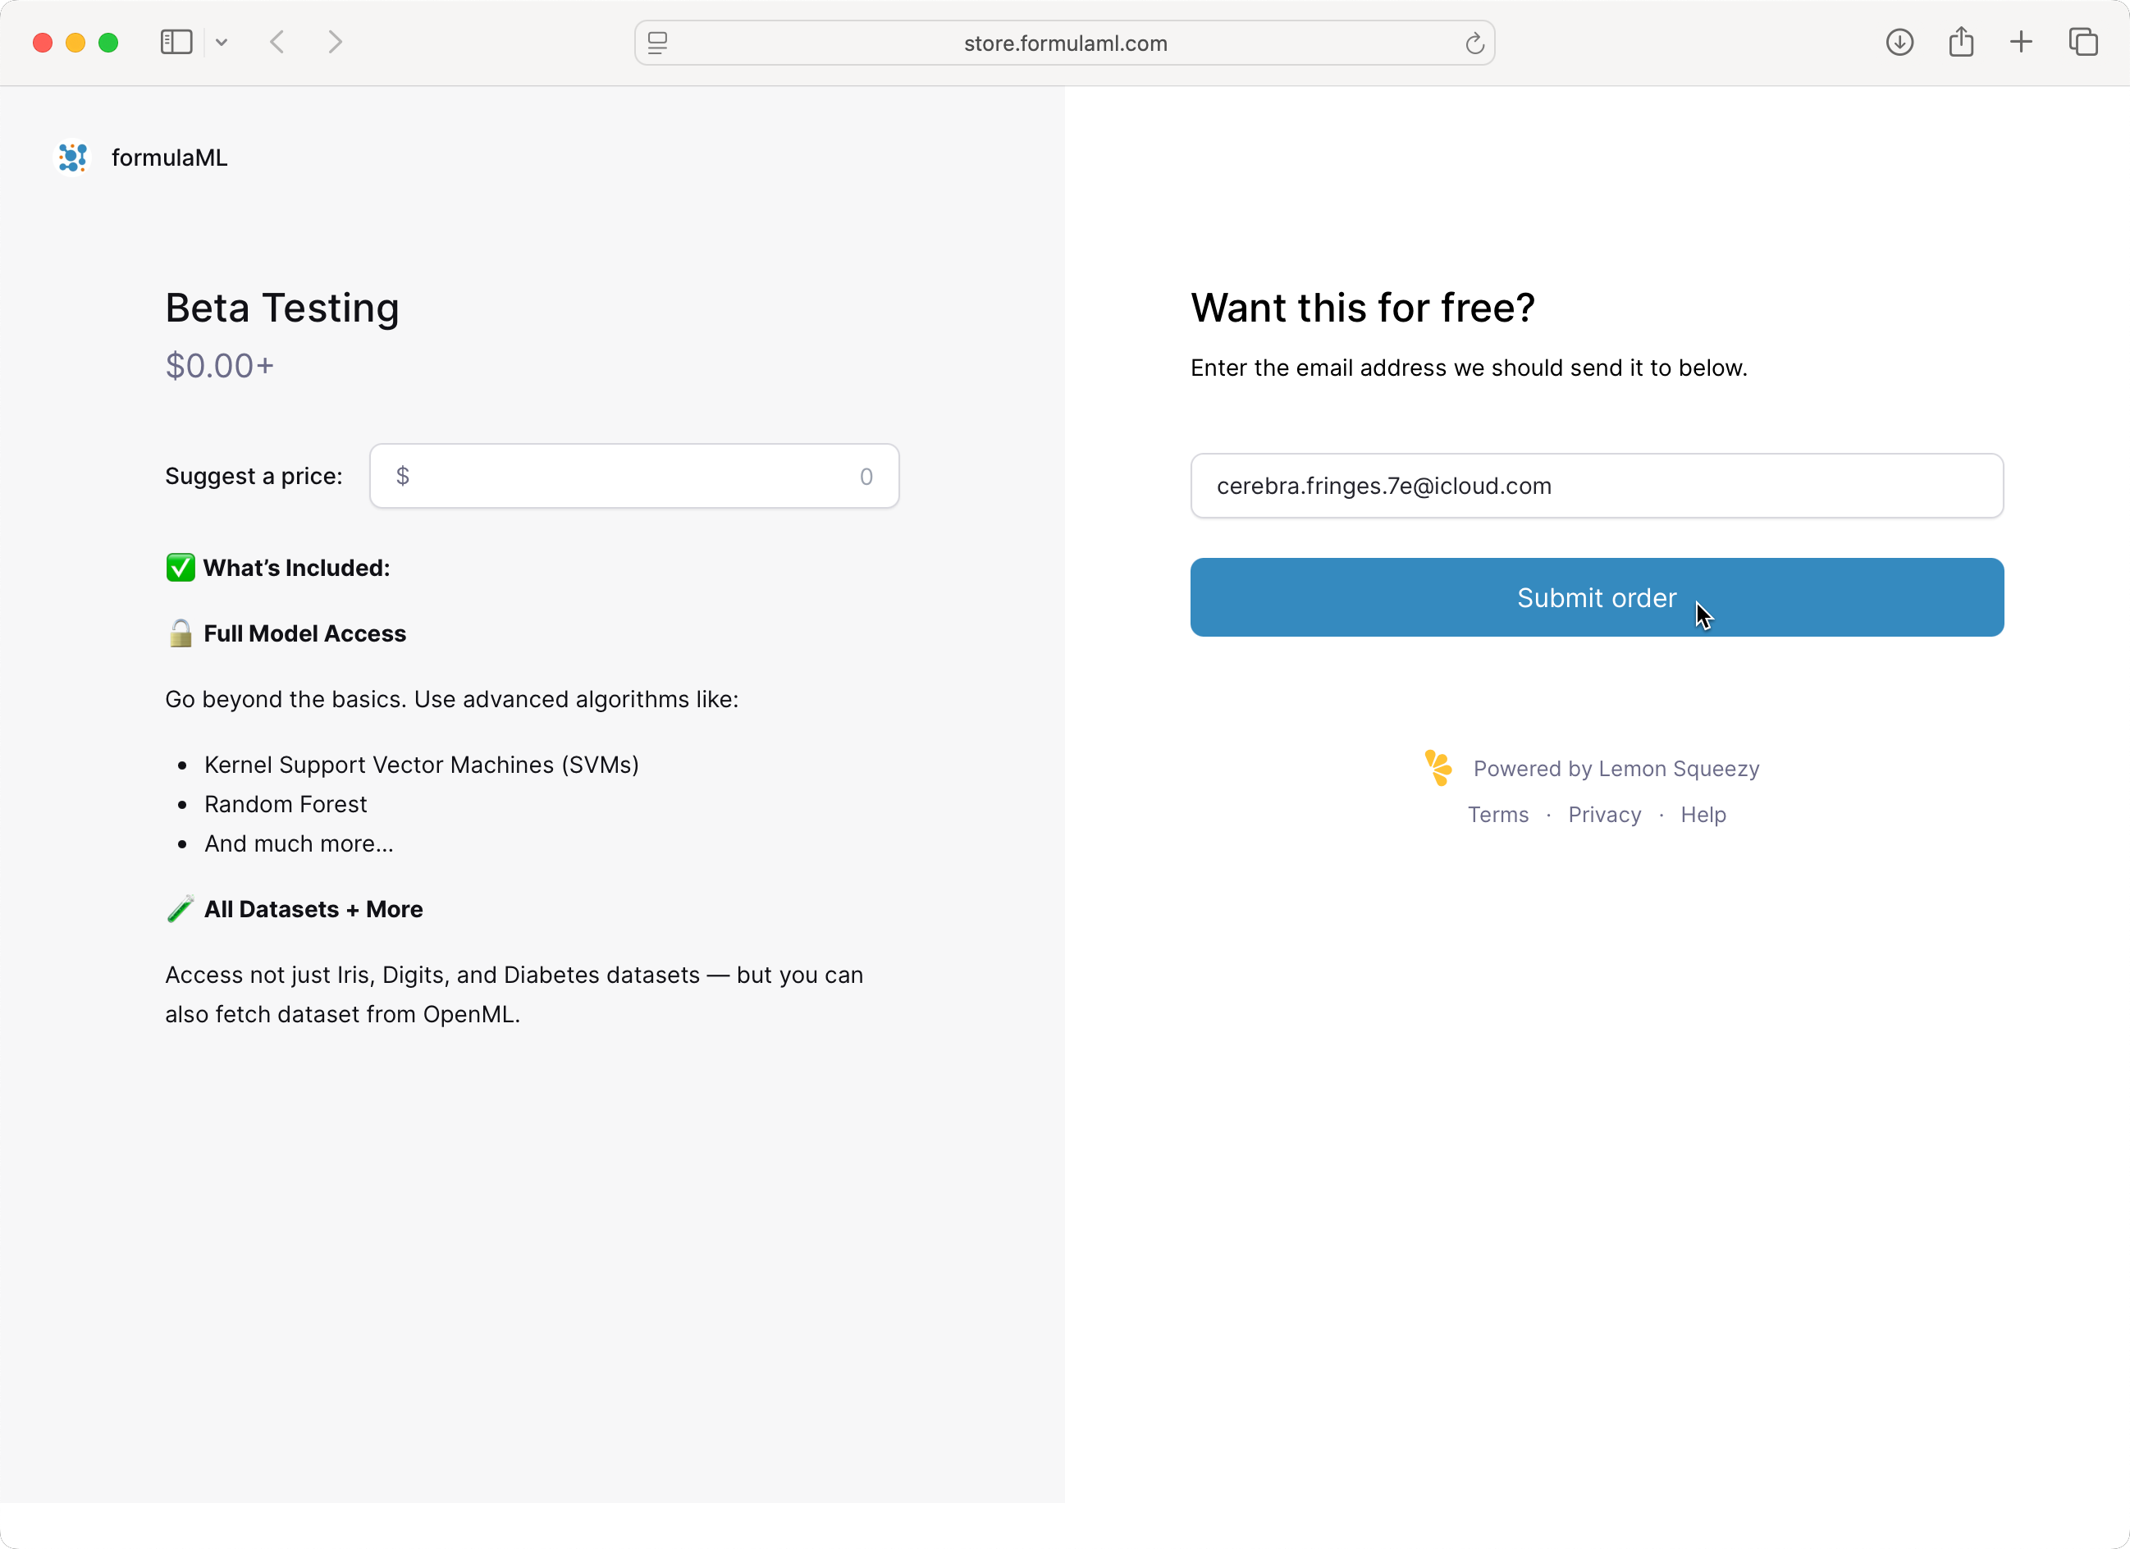
Task: Open the tab group dropdown chevron
Action: (222, 43)
